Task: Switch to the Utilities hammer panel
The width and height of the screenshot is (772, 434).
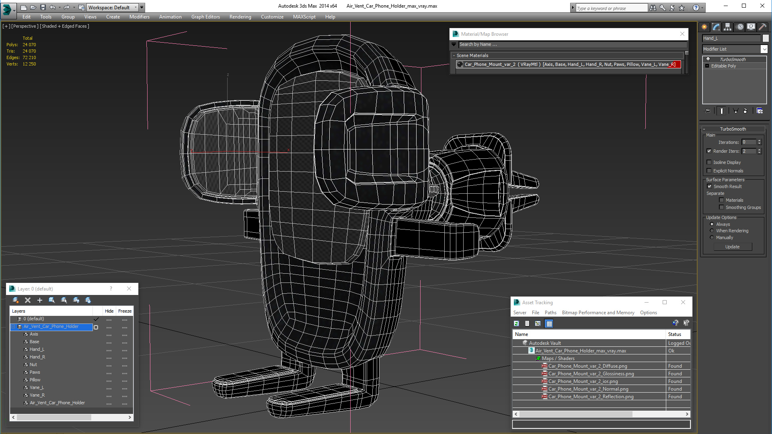Action: pos(762,27)
